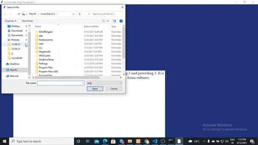Open Mail app from taskbar
Screen dimensions: 258x145
click(97, 141)
